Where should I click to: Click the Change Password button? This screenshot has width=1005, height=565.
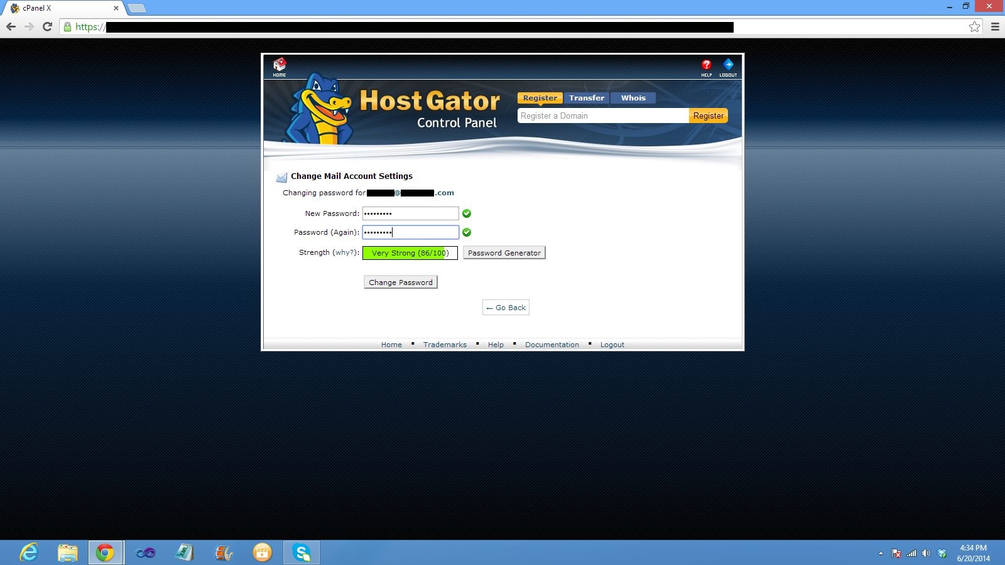pyautogui.click(x=401, y=282)
